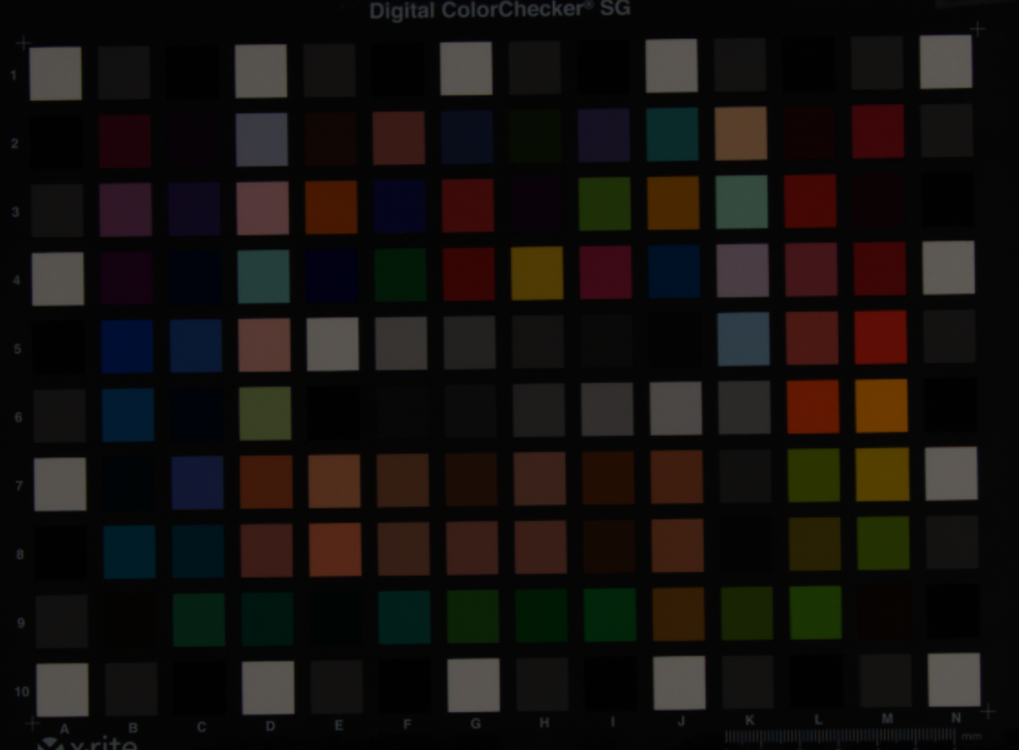Select the purple patch at B3
1019x750 pixels.
point(126,210)
